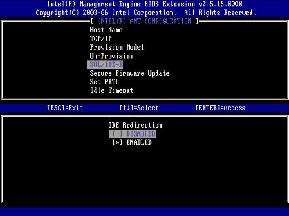Select the Un-Provision option

112,56
